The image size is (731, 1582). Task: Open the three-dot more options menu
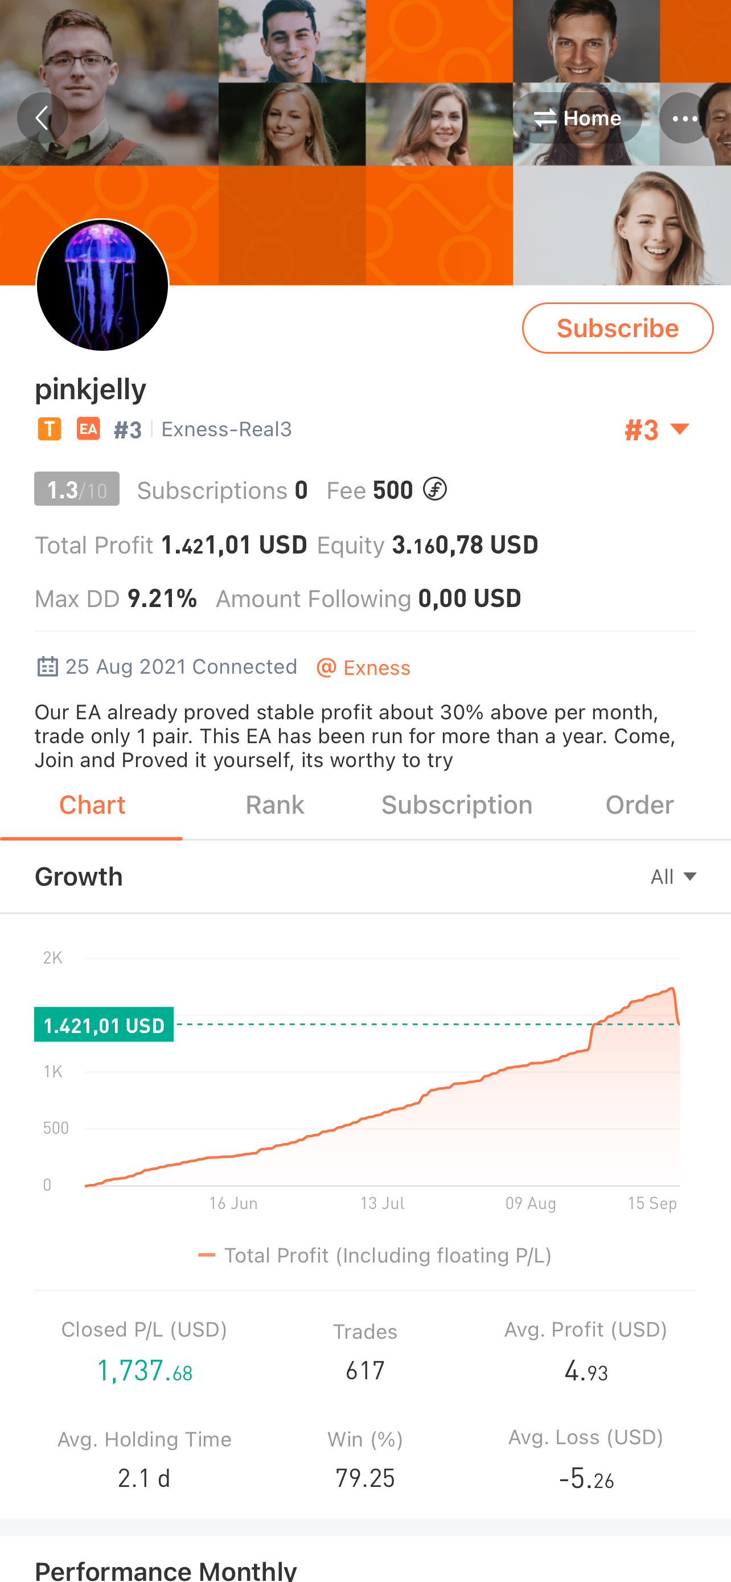click(684, 118)
